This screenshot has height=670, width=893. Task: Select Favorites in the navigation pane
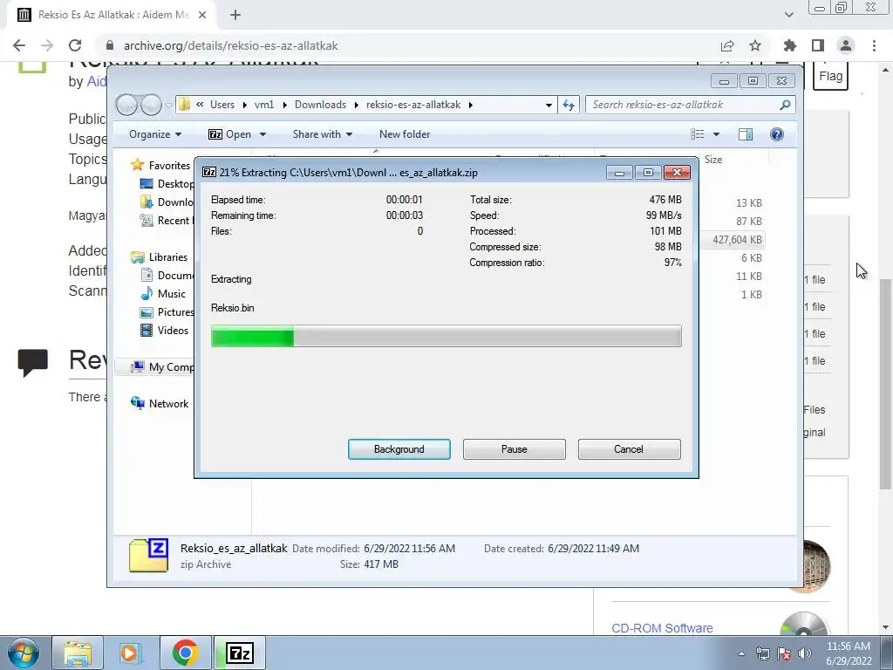169,165
